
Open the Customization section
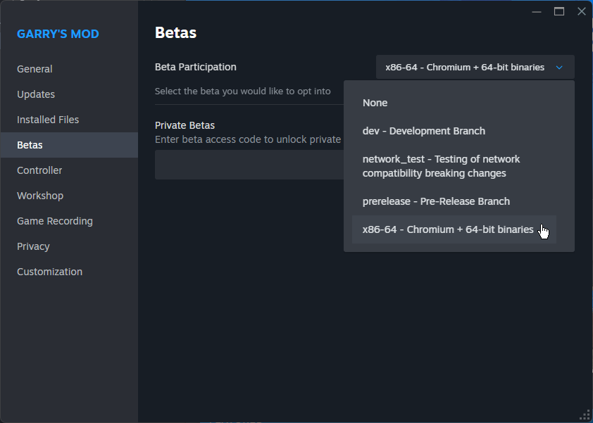[69, 272]
